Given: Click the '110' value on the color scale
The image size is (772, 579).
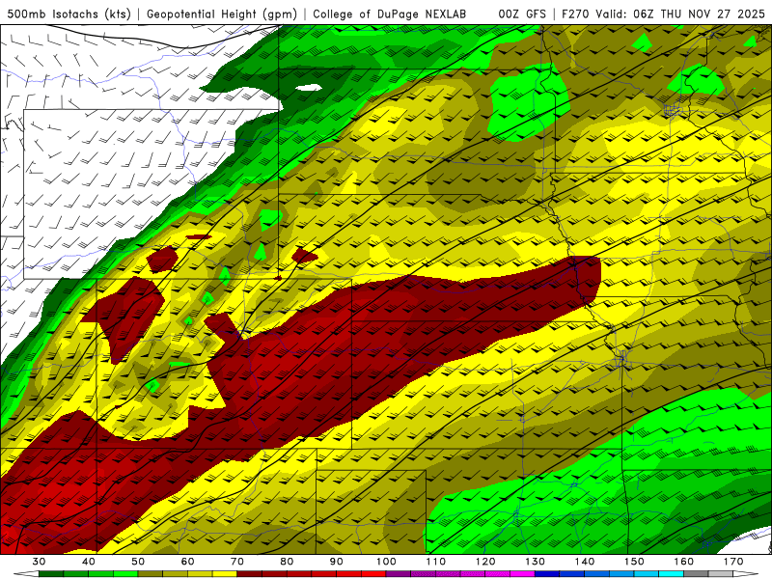Looking at the screenshot, I should point(436,562).
